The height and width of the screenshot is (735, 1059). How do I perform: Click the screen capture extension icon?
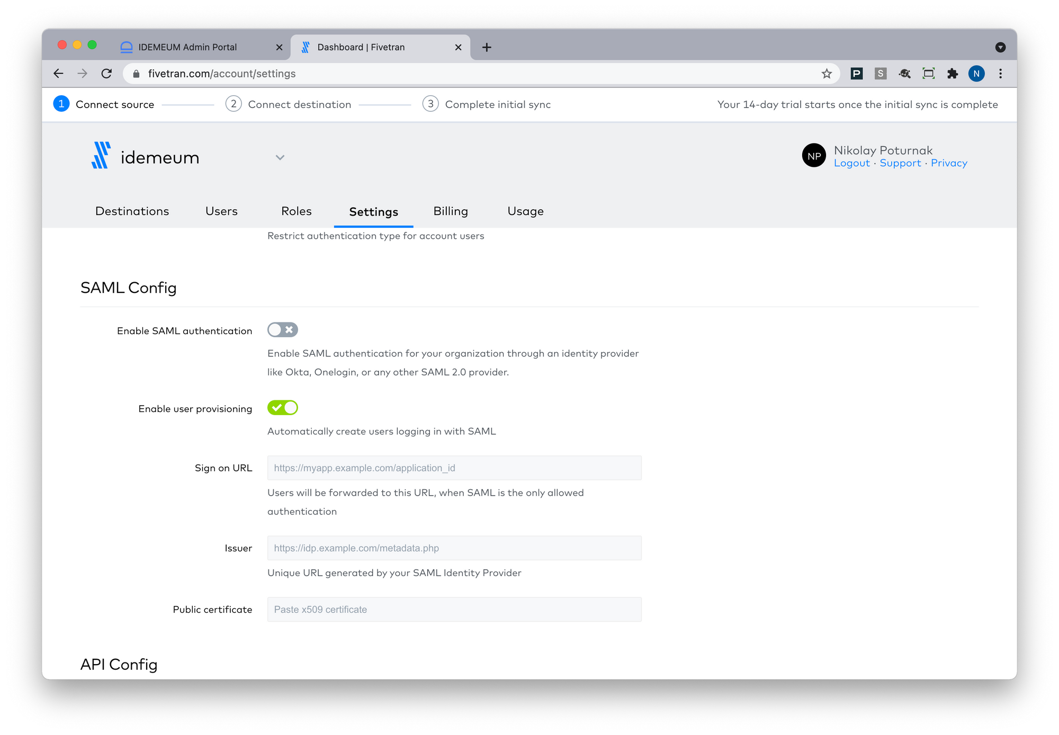928,74
